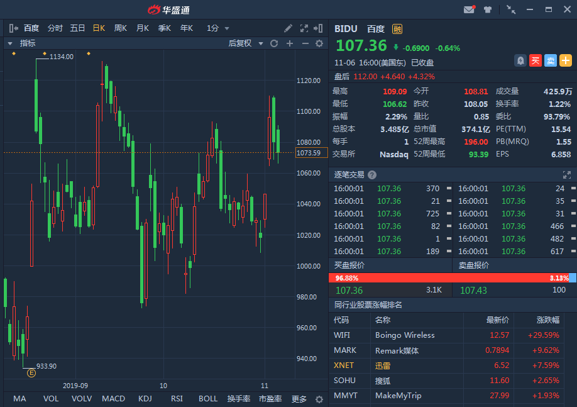The height and width of the screenshot is (407, 577).
Task: Sort by 涨跌幅 column header
Action: click(x=548, y=320)
